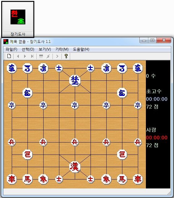Click the lightning bolt toolbar icon
The width and height of the screenshot is (174, 198).
(48, 56)
